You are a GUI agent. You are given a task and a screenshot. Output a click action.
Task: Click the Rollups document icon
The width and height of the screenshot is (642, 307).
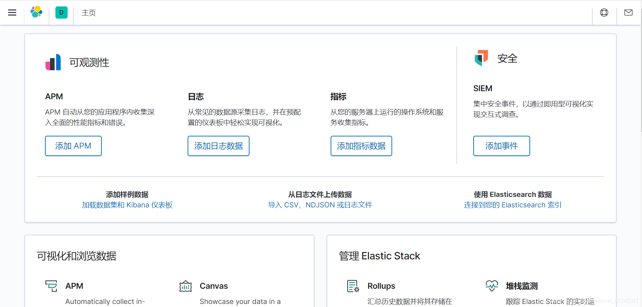click(x=353, y=286)
